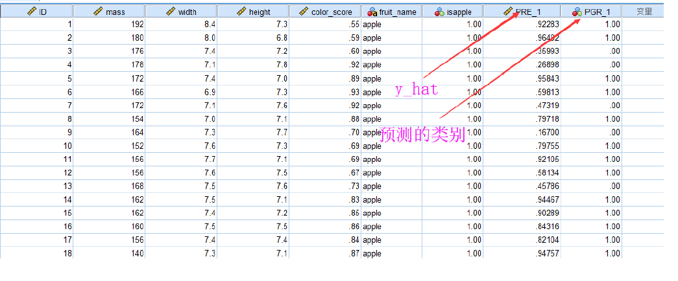
Task: Select the height column header
Action: [254, 12]
